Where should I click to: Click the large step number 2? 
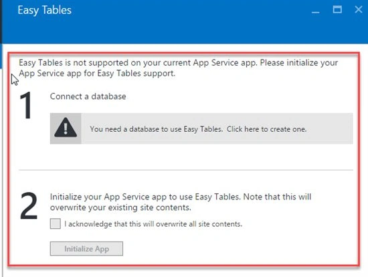tap(29, 206)
